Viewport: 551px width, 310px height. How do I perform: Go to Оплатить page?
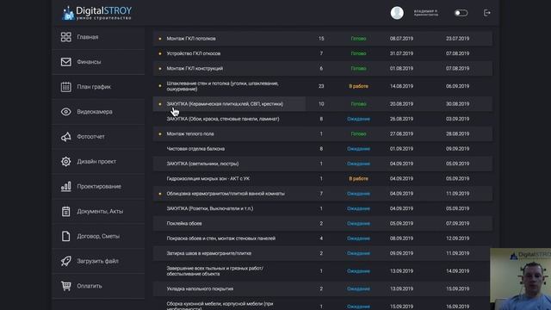coord(98,286)
